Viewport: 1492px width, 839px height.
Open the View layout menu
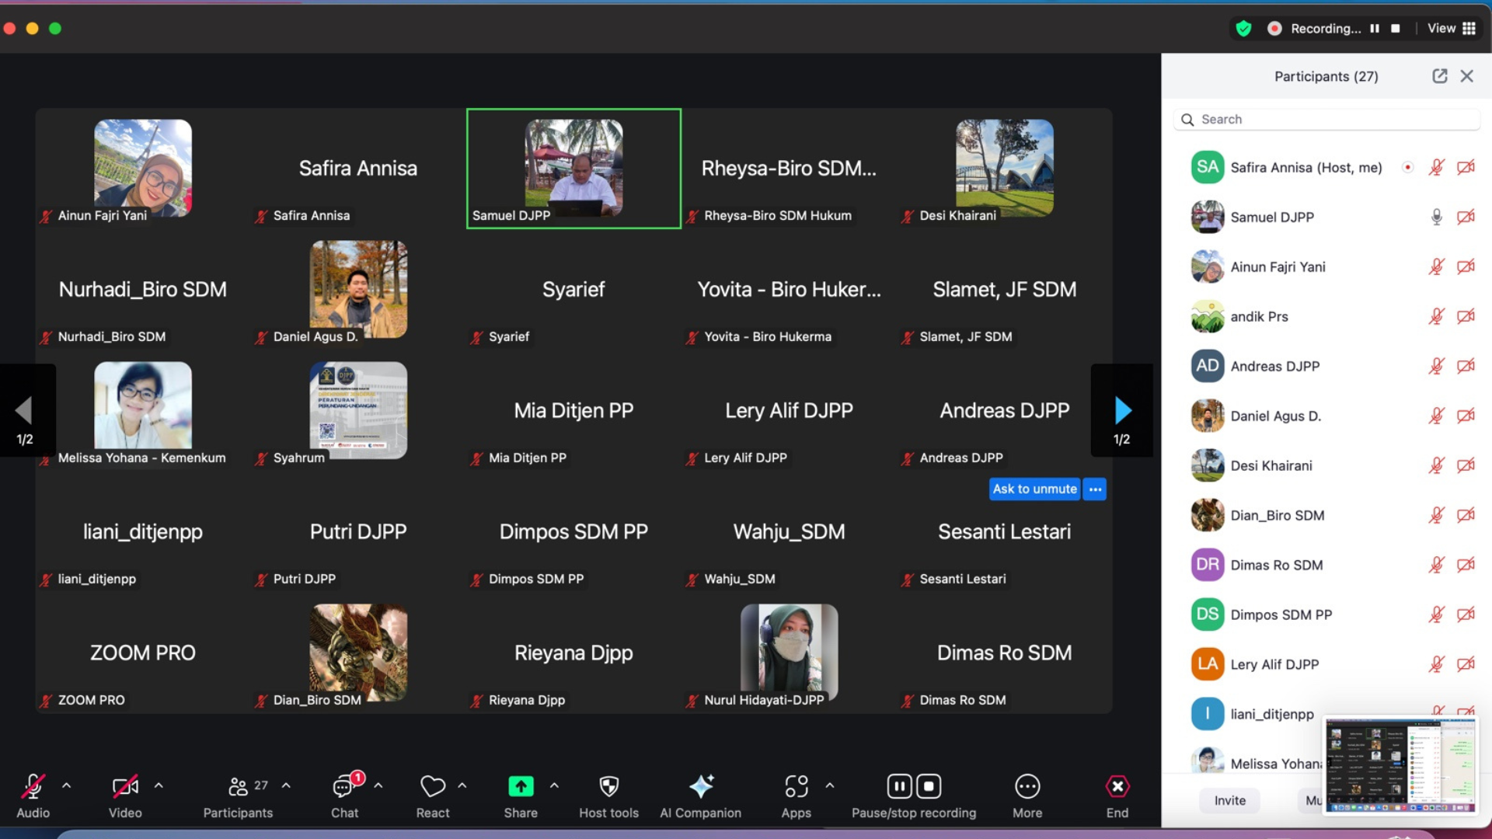pos(1452,29)
